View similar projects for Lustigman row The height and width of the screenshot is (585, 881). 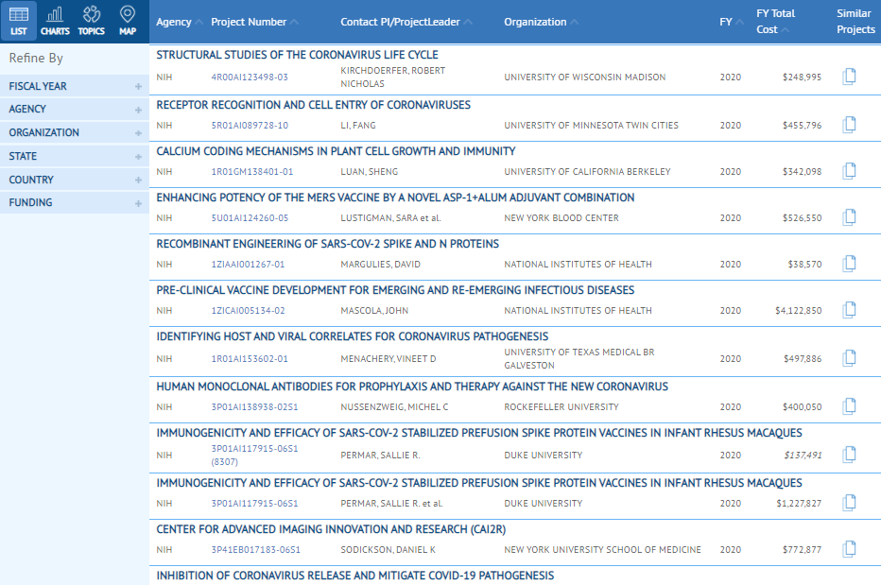point(850,217)
